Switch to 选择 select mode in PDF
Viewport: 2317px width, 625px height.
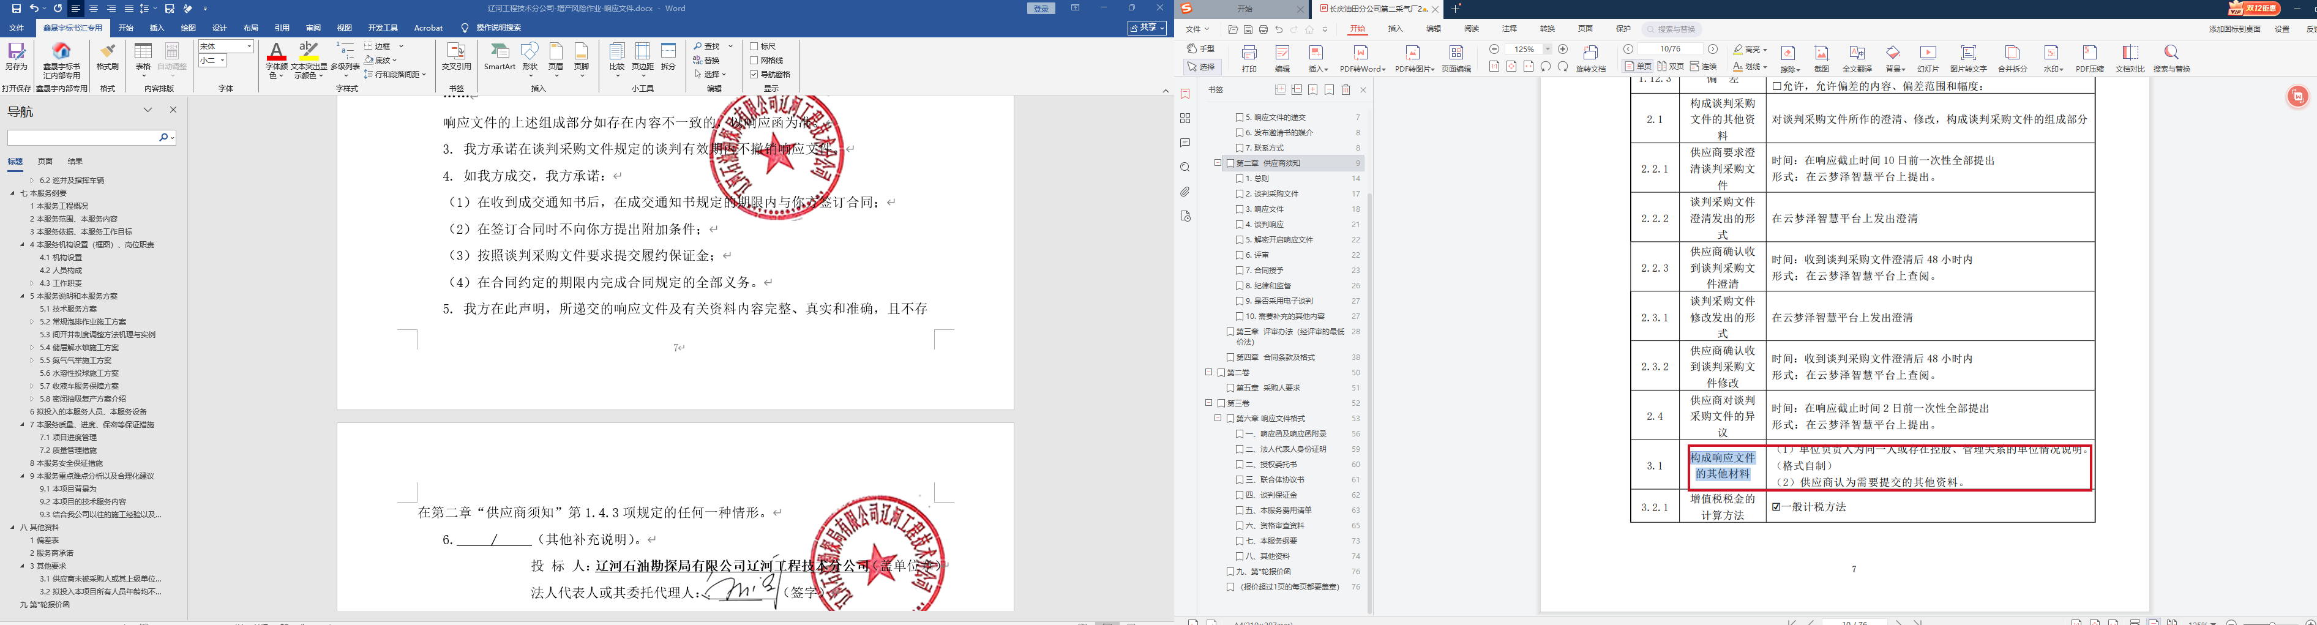click(x=1201, y=67)
